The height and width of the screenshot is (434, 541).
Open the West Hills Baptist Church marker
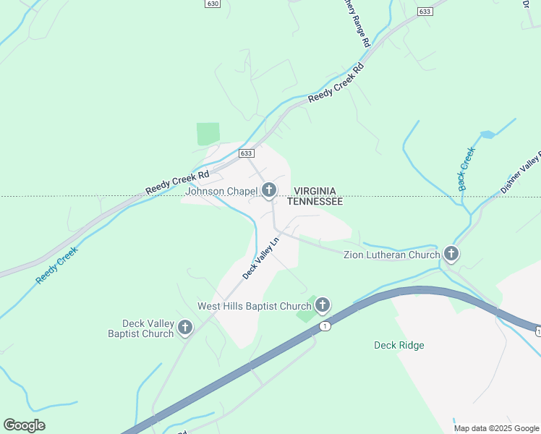[x=323, y=305]
